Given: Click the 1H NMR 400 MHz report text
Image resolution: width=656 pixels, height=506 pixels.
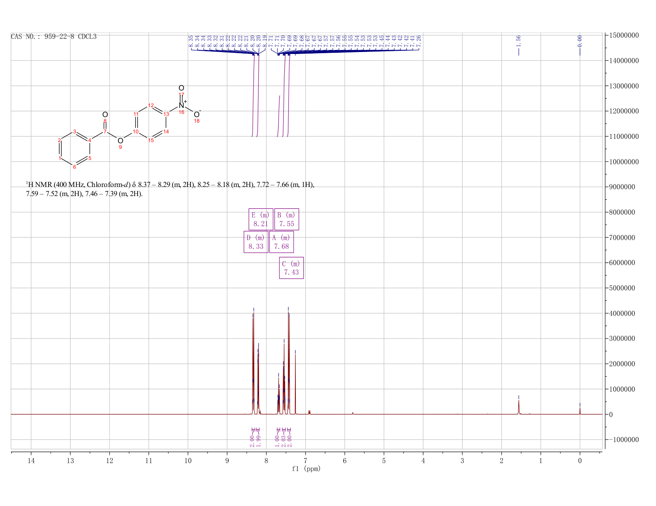Looking at the screenshot, I should click(x=170, y=189).
